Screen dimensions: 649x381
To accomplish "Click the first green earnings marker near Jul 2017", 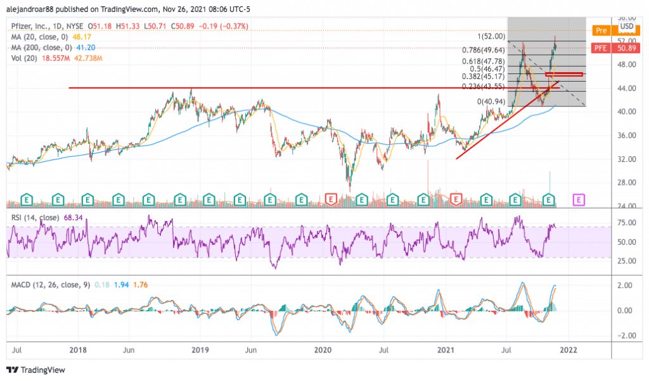I will click(27, 200).
